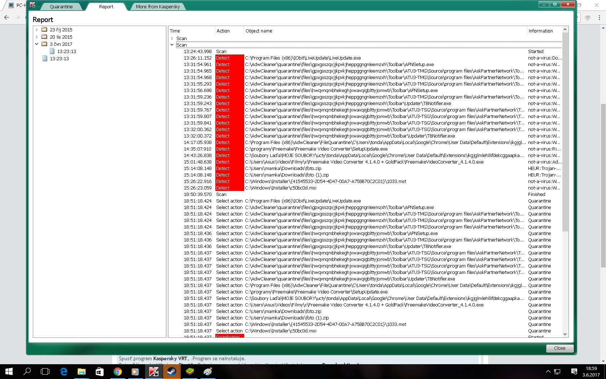Click the red Detect cell at 13:26:11.152
The width and height of the screenshot is (606, 379).
(229, 58)
